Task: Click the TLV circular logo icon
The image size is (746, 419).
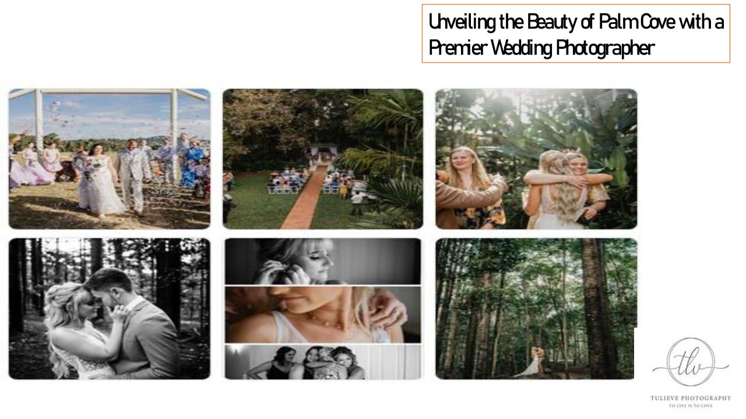Action: pos(691,361)
